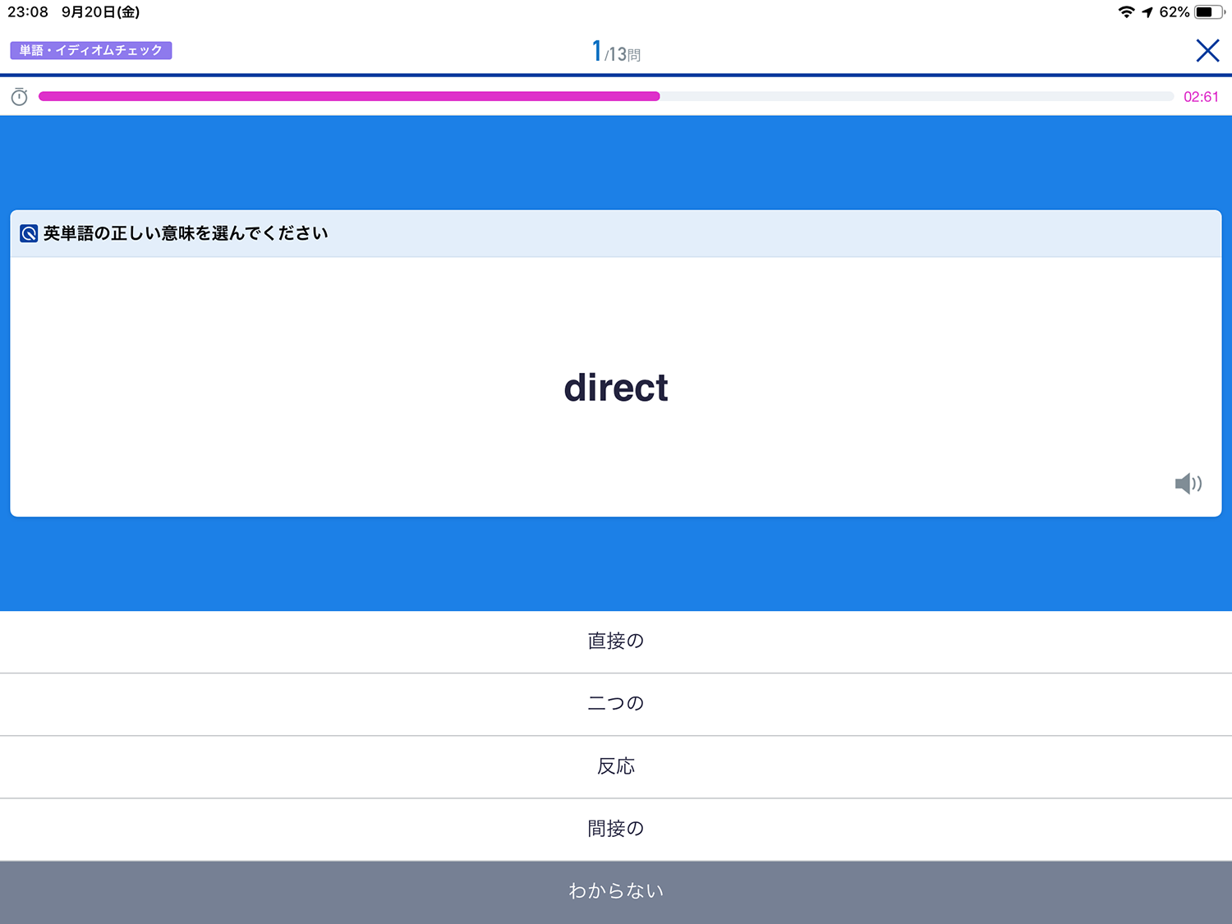This screenshot has height=924, width=1232.
Task: Choose the 二つの answer option
Action: point(616,704)
